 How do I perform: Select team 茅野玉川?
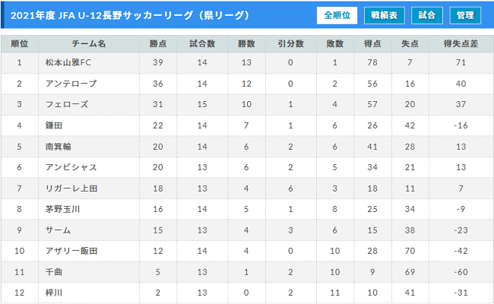click(x=63, y=208)
